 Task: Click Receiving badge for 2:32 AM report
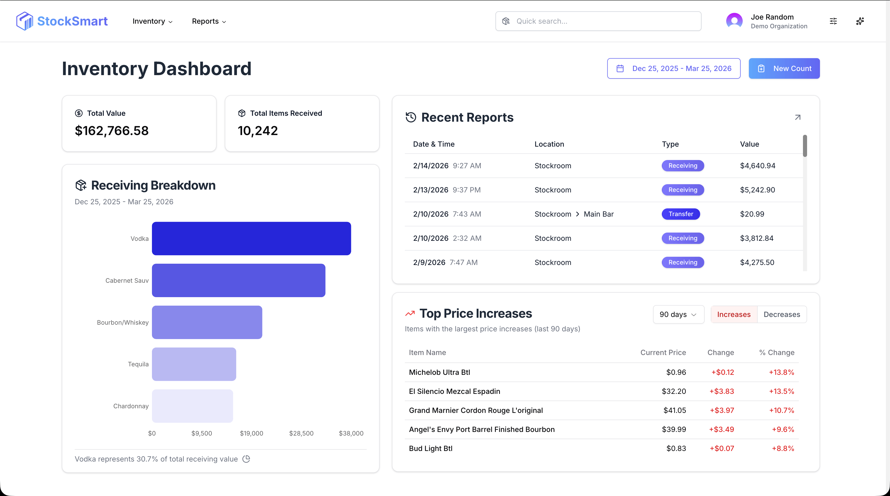[683, 238]
